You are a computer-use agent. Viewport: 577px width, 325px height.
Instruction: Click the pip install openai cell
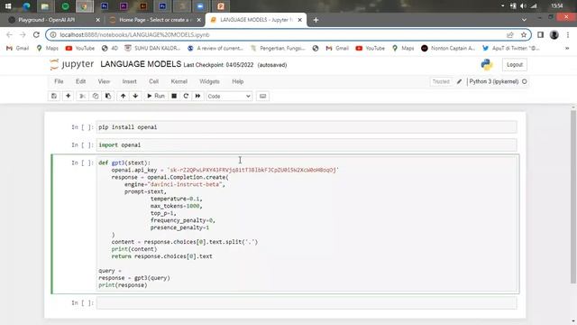click(307, 127)
